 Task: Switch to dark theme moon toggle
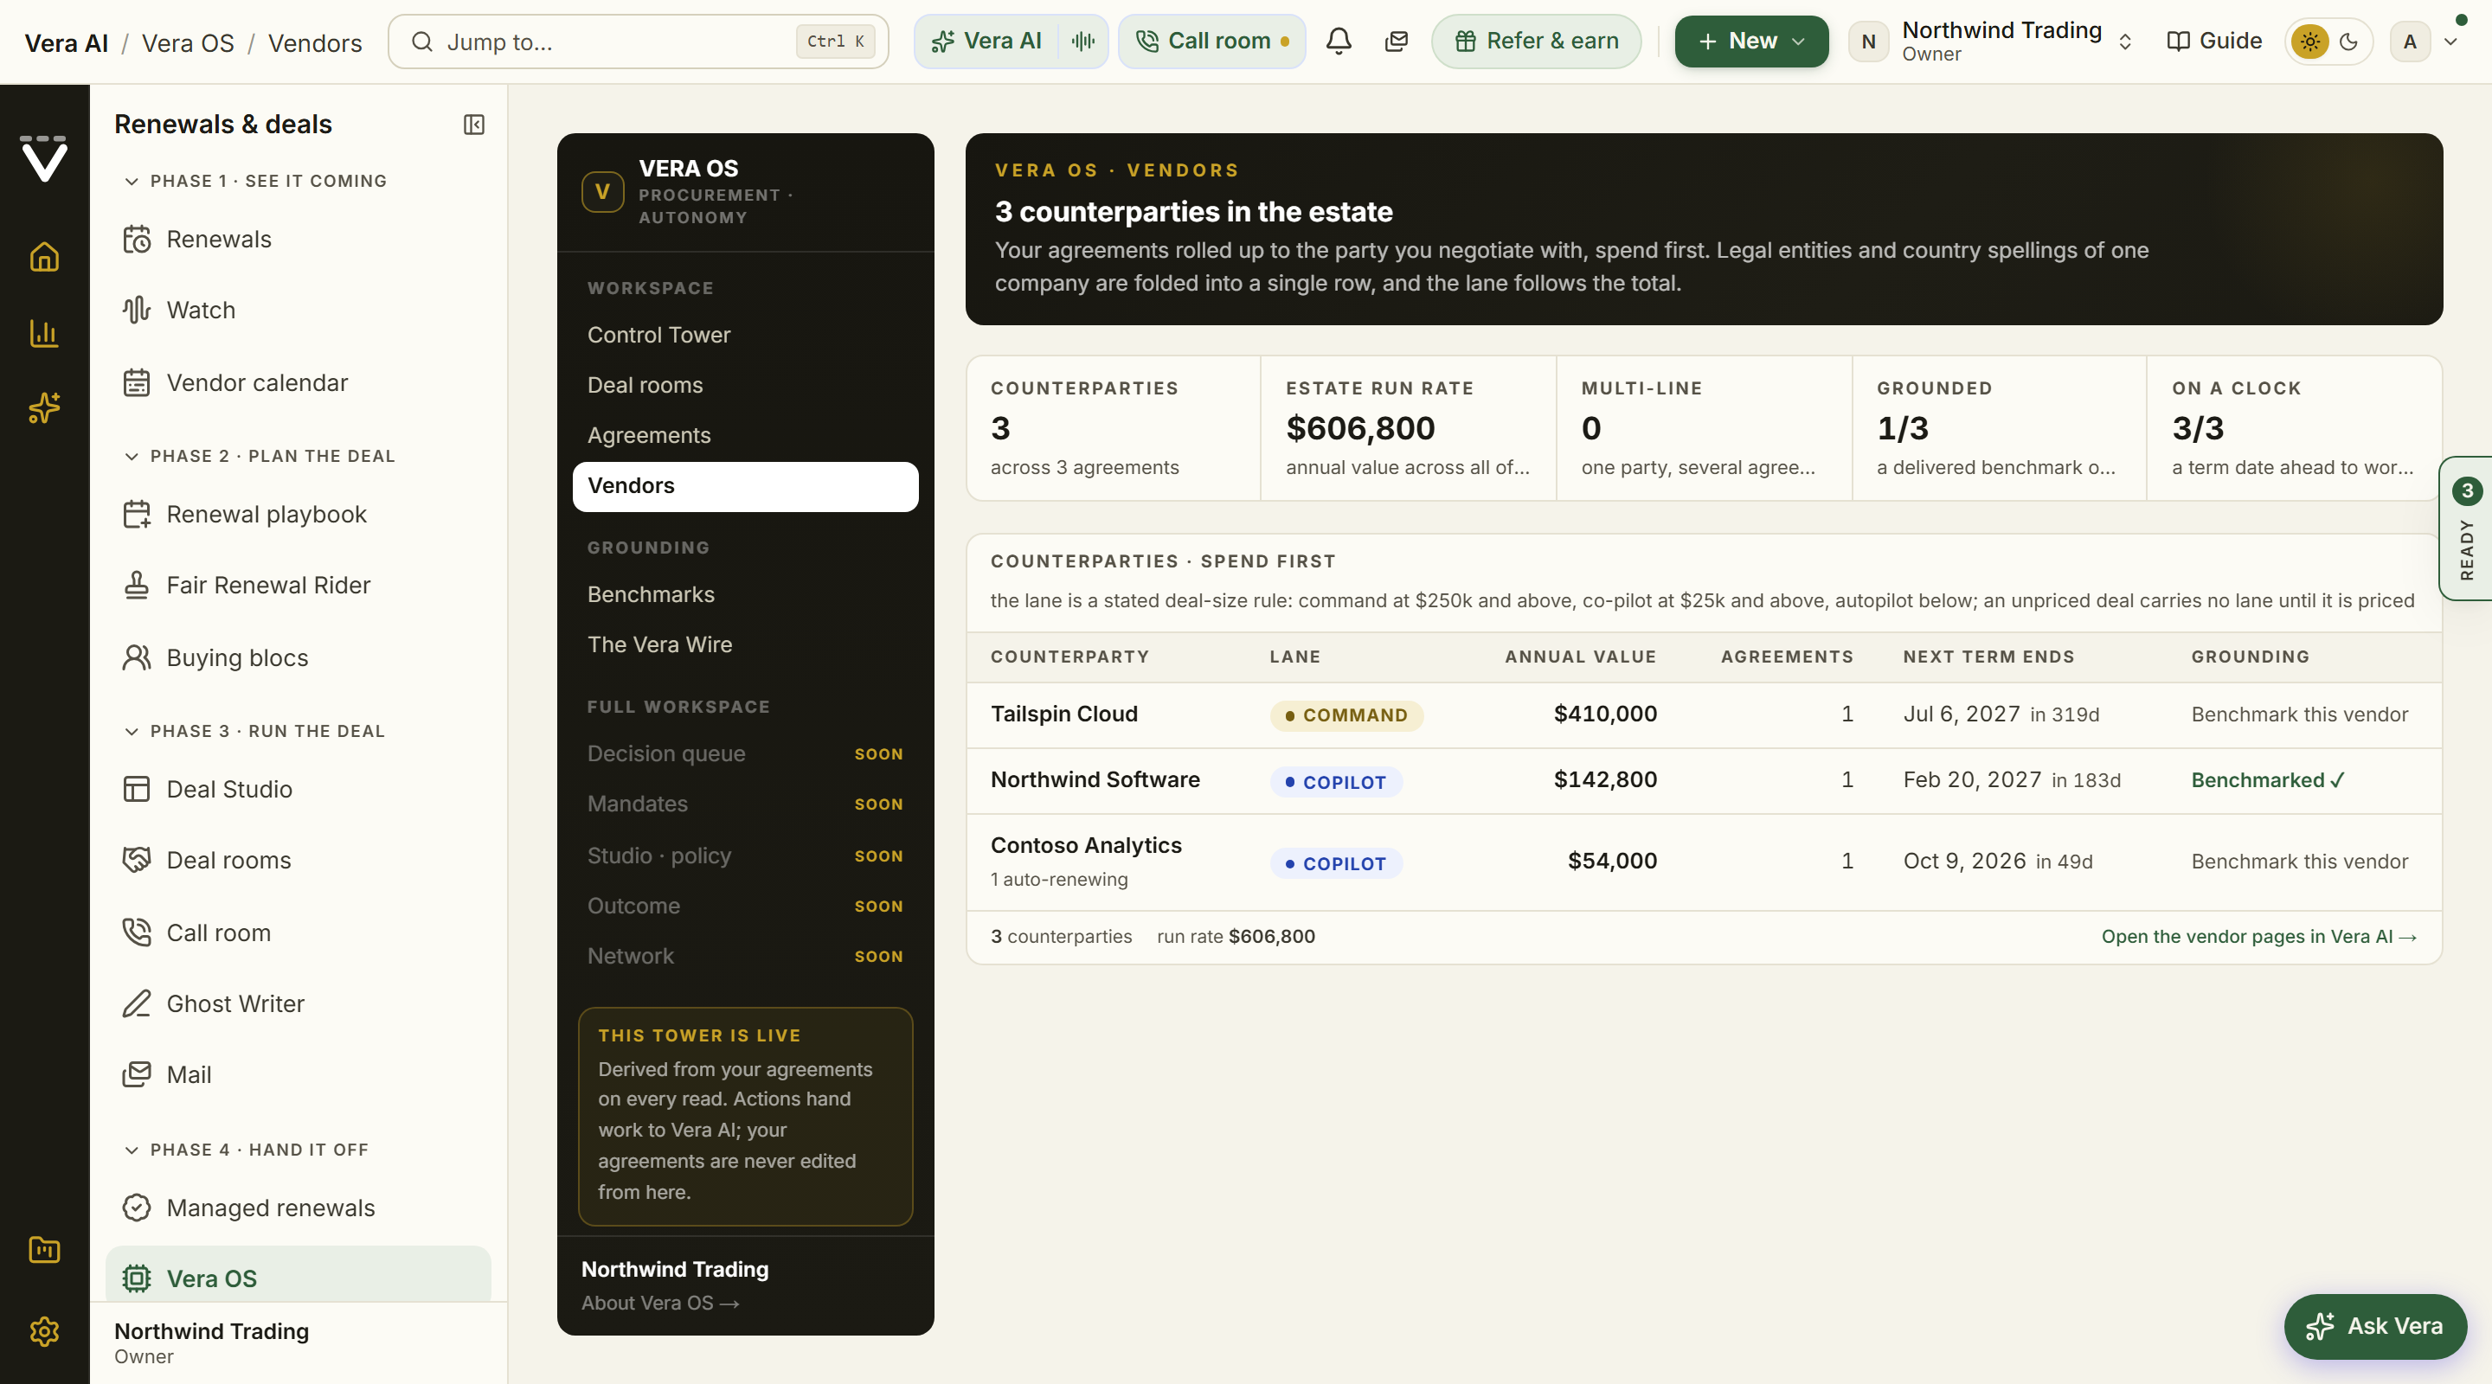pyautogui.click(x=2349, y=42)
